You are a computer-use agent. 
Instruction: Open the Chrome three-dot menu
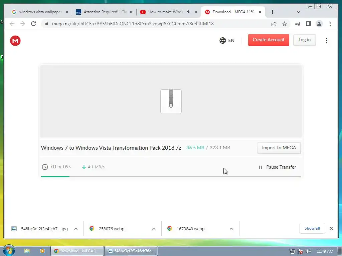point(330,24)
